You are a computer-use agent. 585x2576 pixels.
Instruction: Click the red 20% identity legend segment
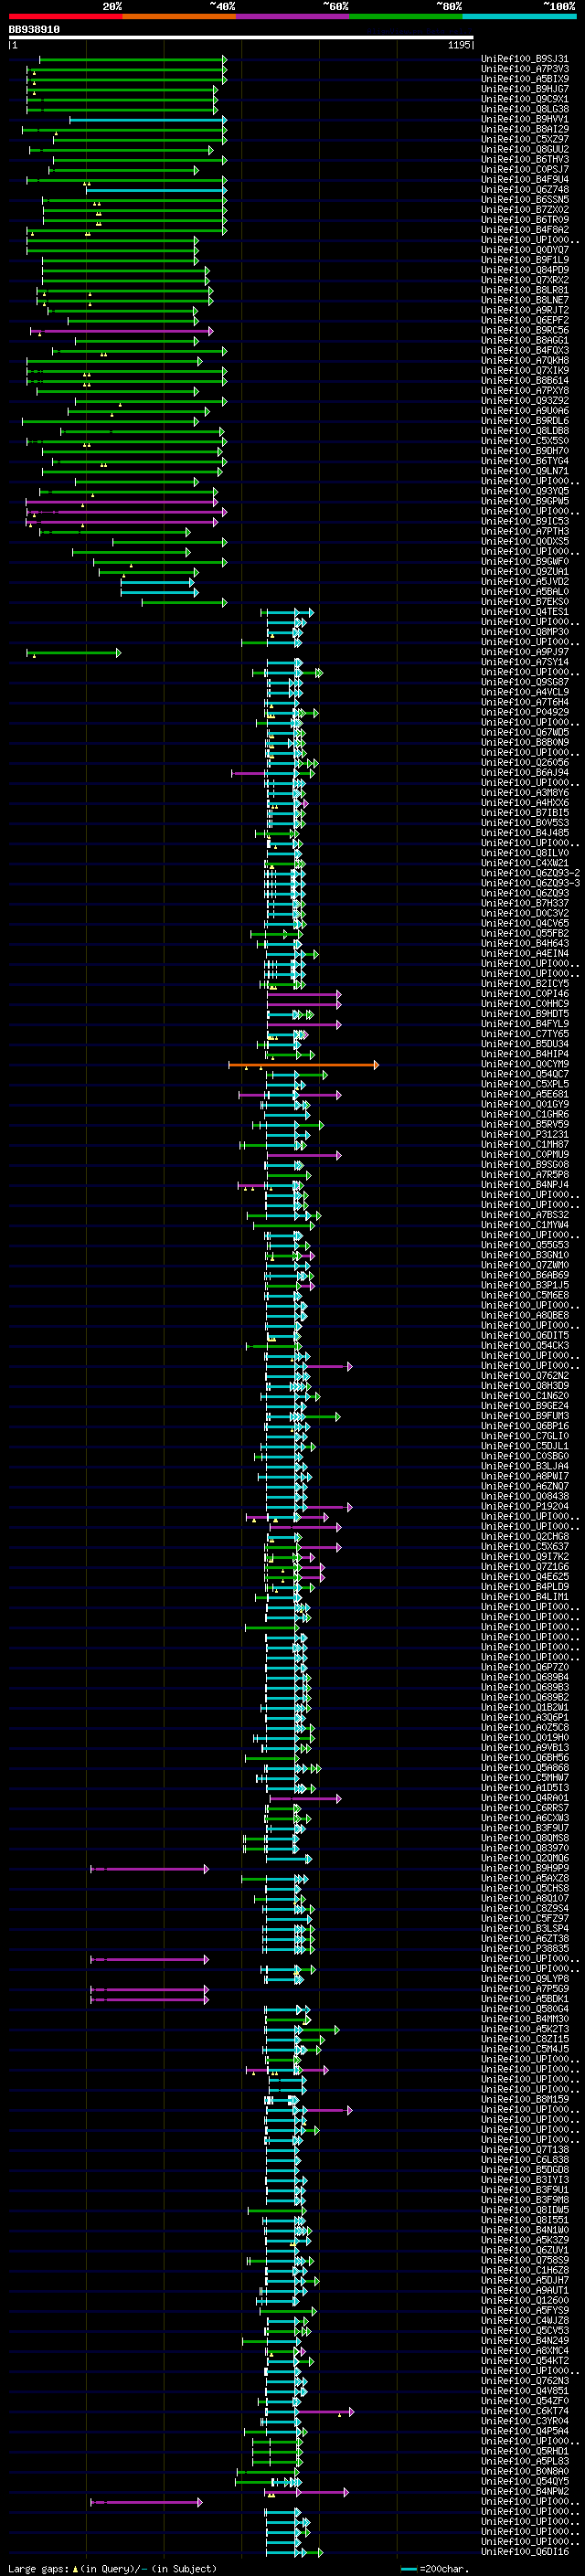point(65,16)
